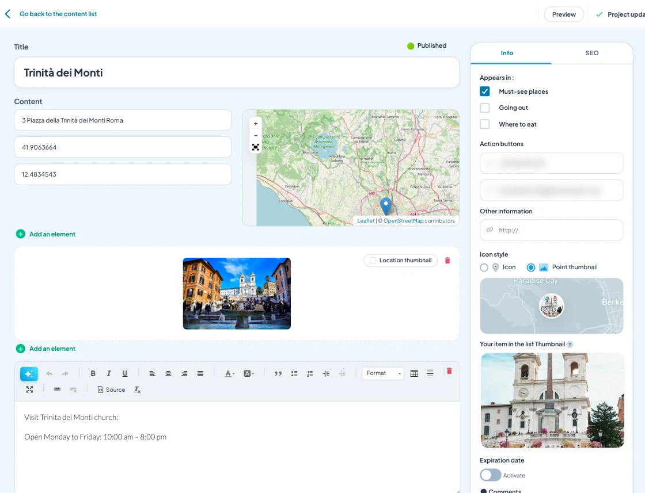Add an element above the image

[x=45, y=234]
